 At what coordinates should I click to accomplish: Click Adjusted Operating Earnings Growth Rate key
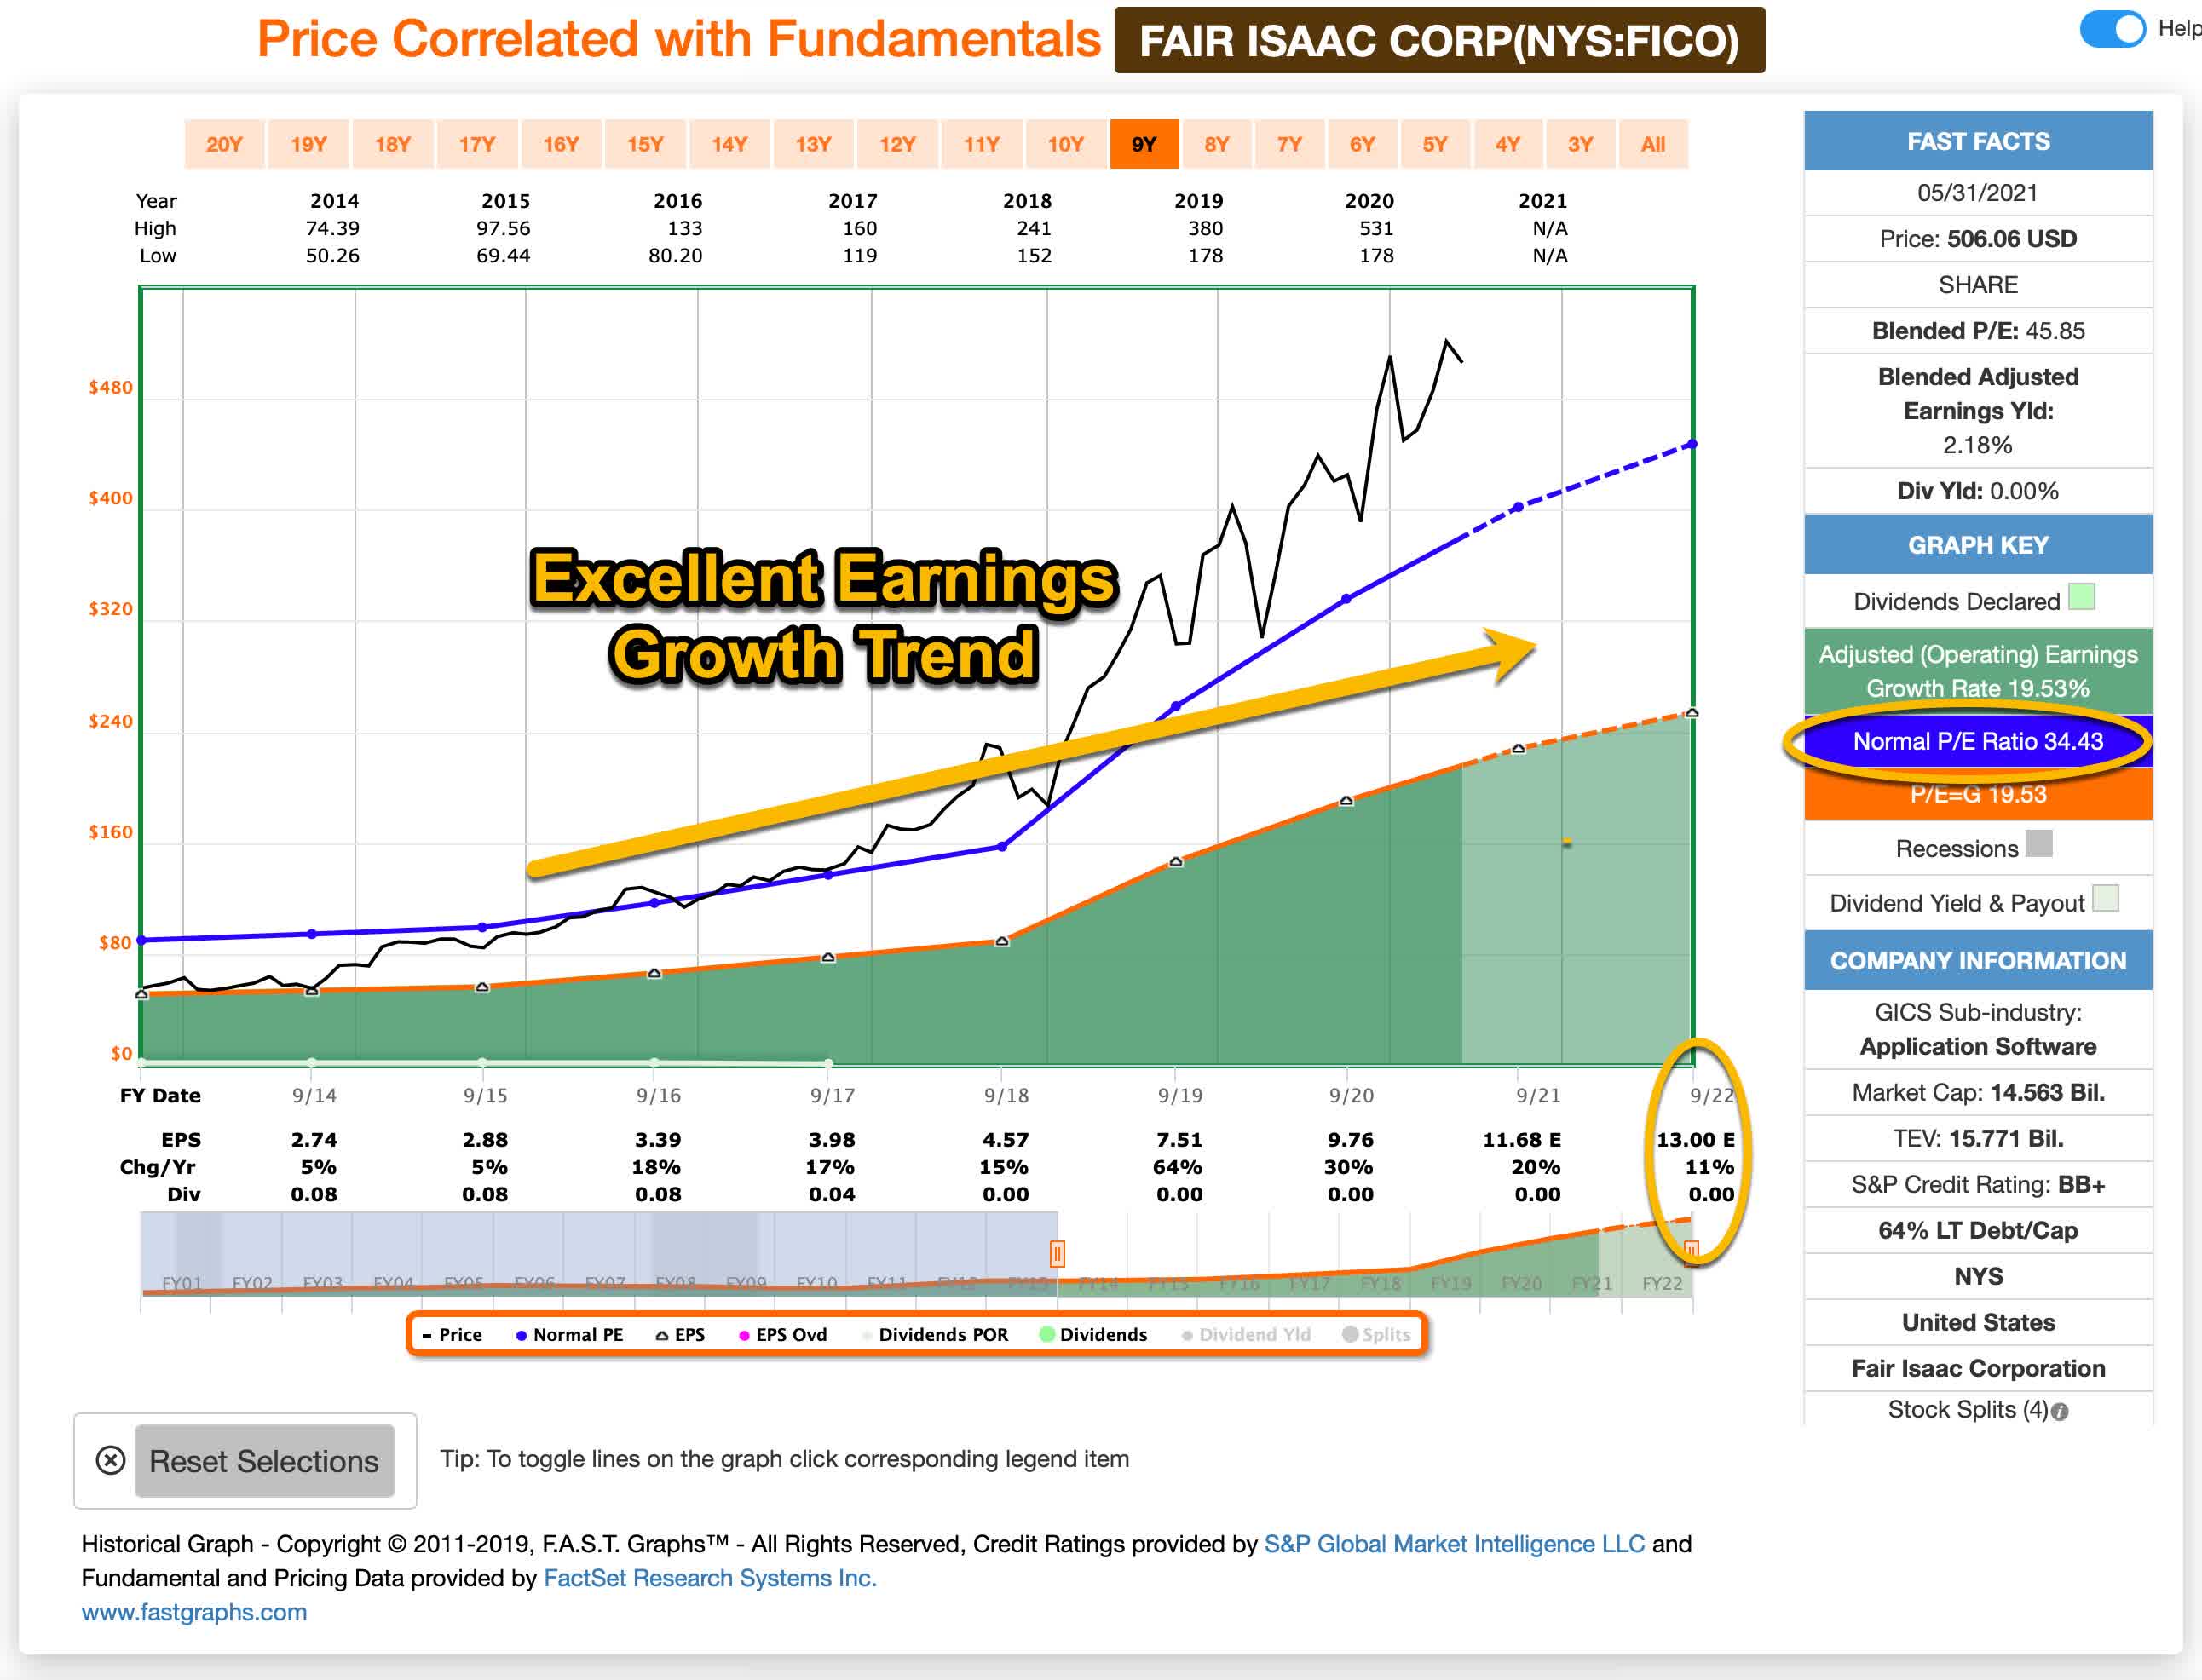pos(1978,671)
